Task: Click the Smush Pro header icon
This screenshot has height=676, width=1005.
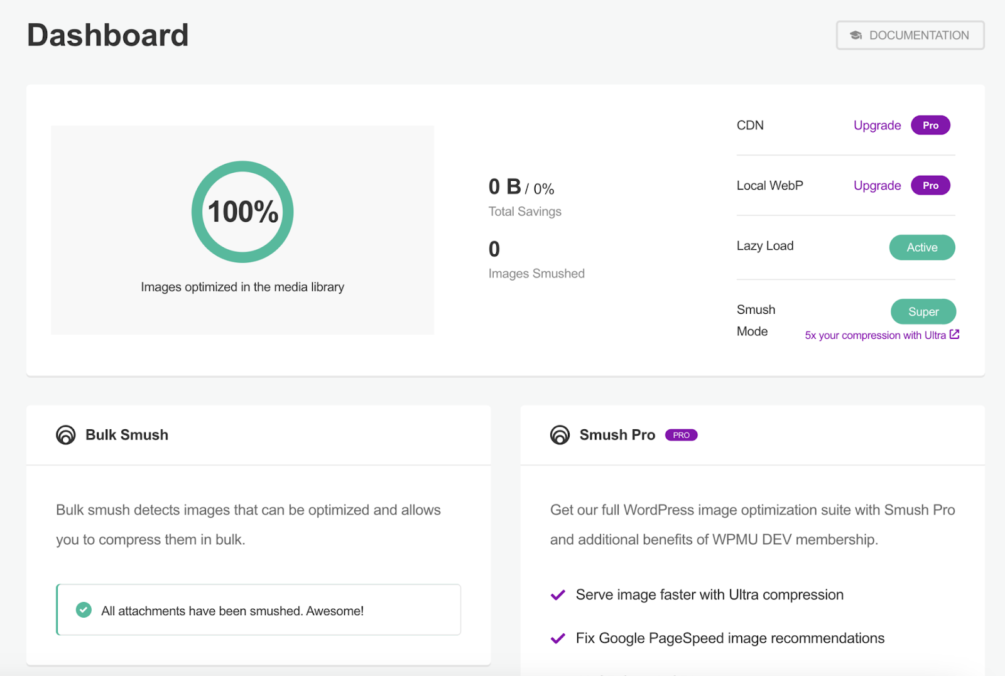Action: pos(560,434)
